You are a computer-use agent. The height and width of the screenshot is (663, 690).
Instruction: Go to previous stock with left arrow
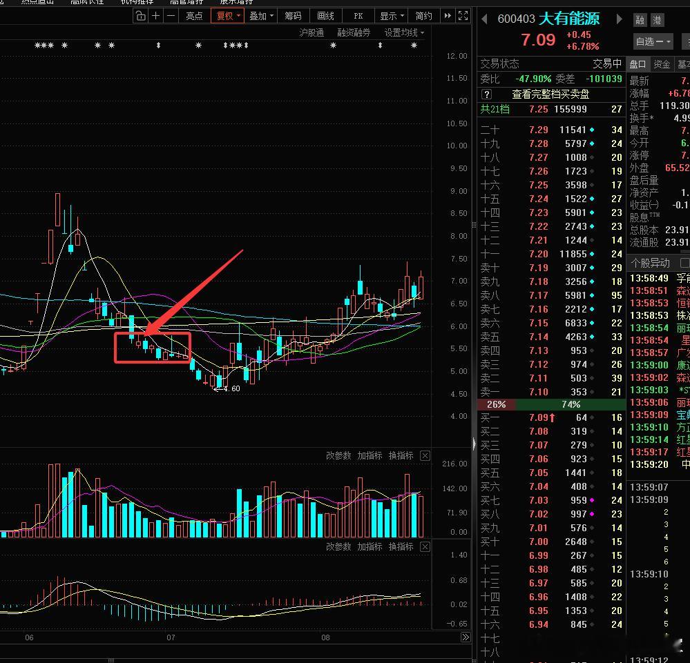point(484,19)
